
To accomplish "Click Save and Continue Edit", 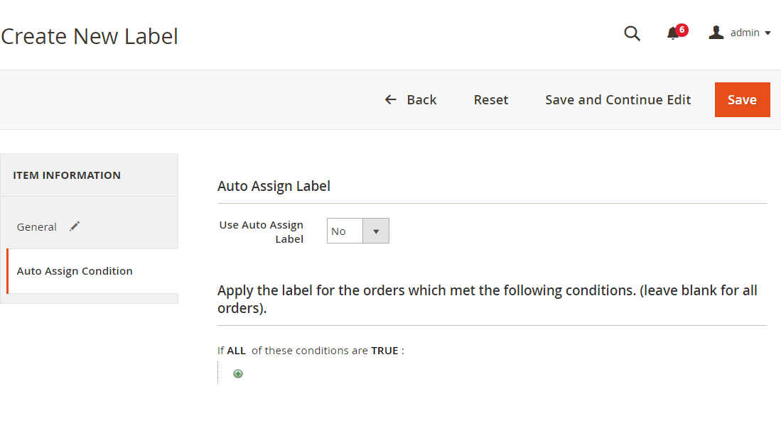I will pos(618,99).
